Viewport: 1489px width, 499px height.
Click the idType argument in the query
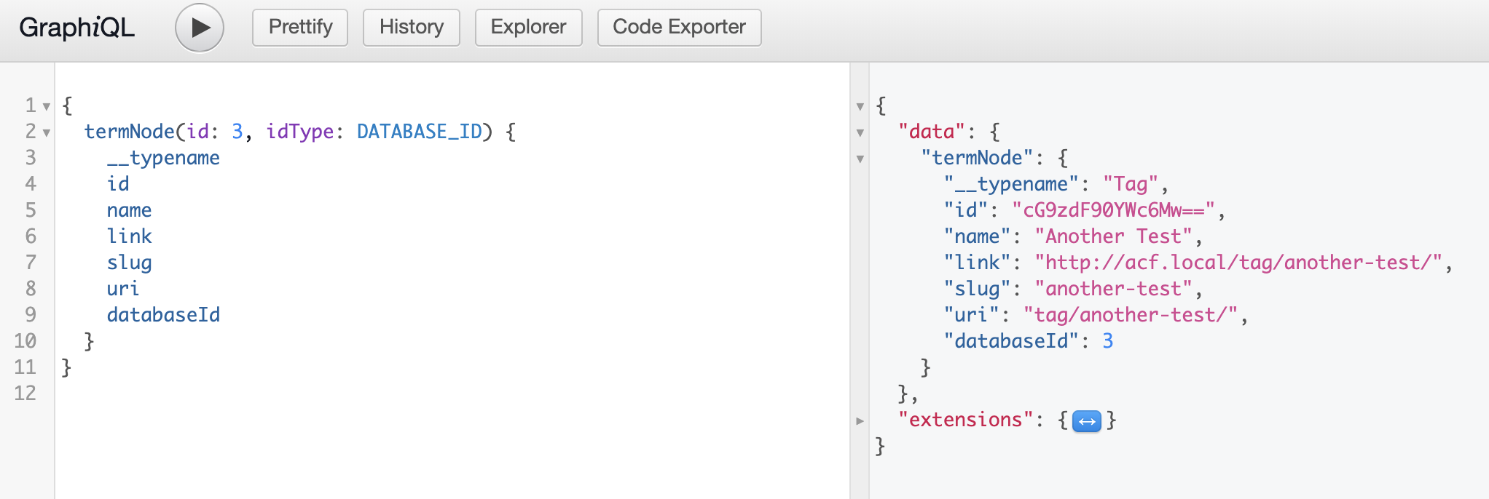(300, 132)
